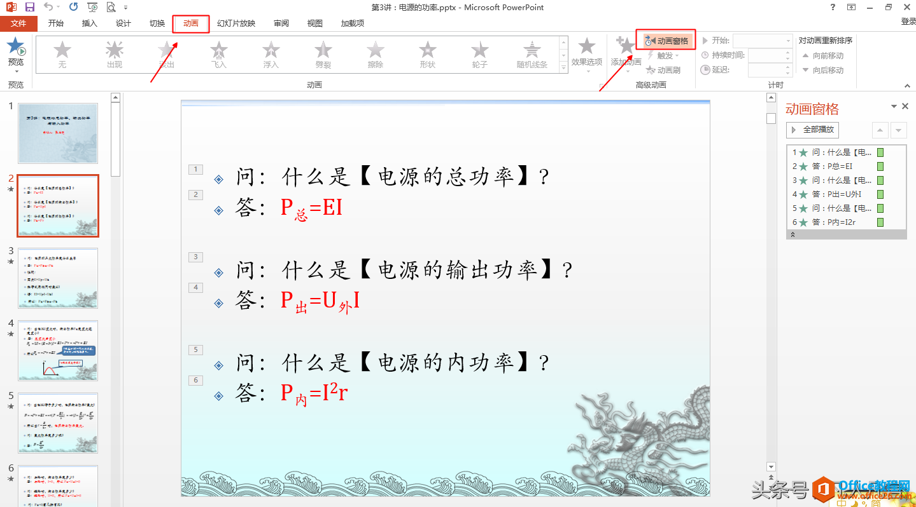Select the 动画 ribbon tab
This screenshot has height=507, width=916.
[191, 24]
